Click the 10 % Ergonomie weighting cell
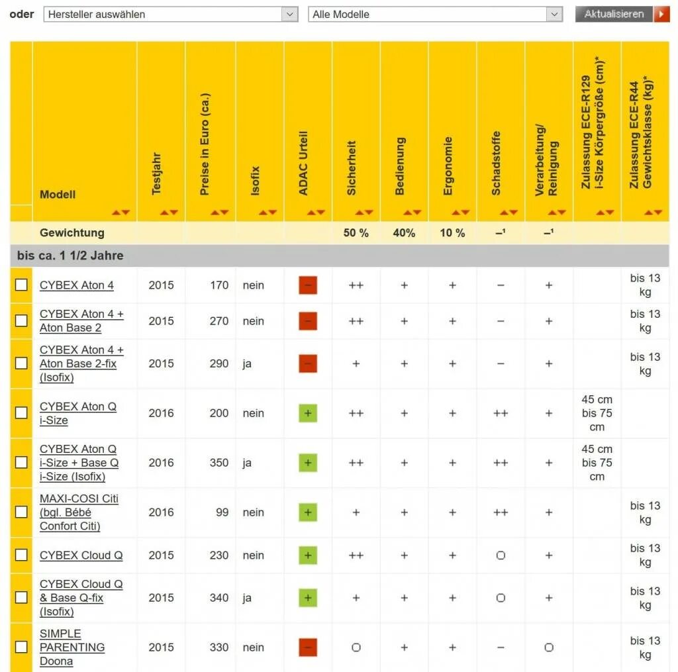 (452, 232)
